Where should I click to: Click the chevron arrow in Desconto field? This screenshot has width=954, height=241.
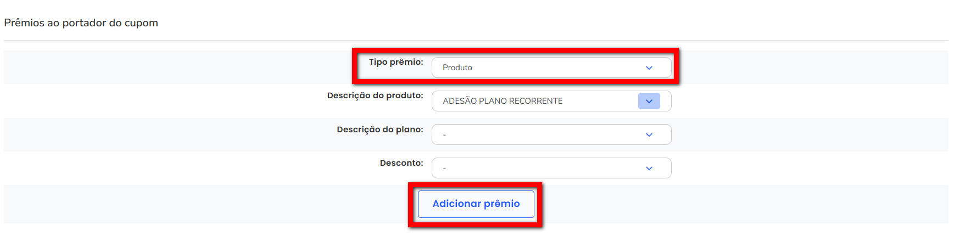point(649,168)
